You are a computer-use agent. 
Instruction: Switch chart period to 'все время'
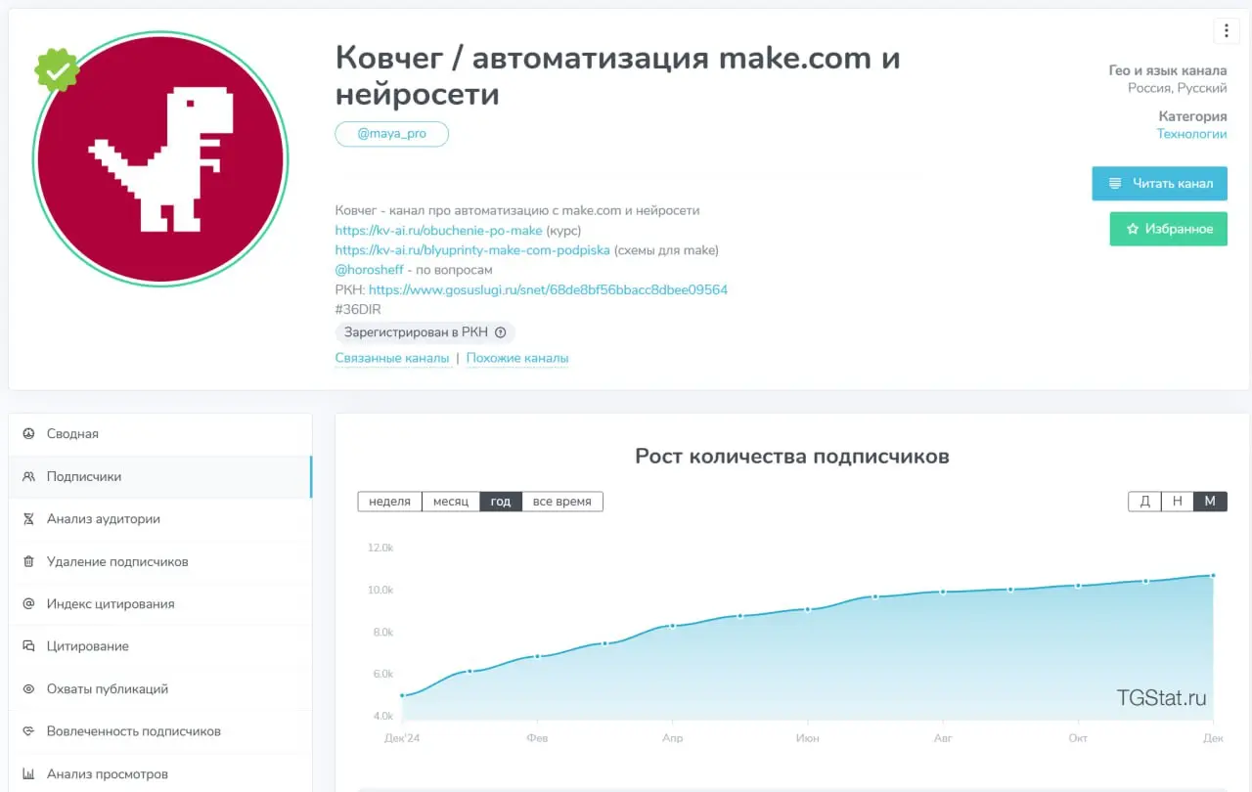(562, 501)
